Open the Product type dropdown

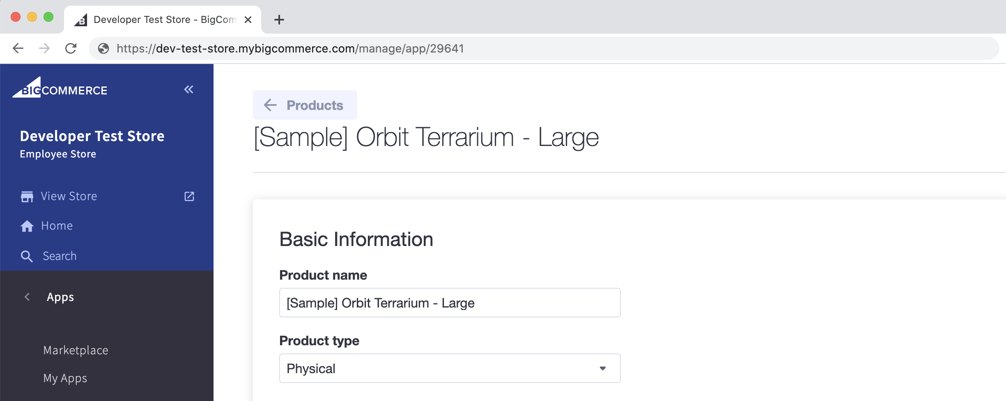pyautogui.click(x=603, y=368)
